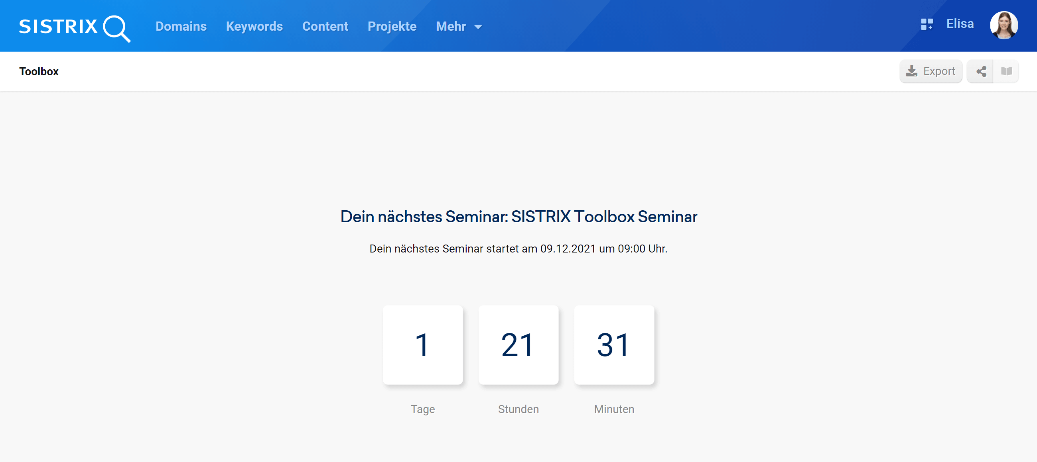Viewport: 1037px width, 462px height.
Task: Click Elisa's profile avatar picture
Action: click(x=1003, y=25)
